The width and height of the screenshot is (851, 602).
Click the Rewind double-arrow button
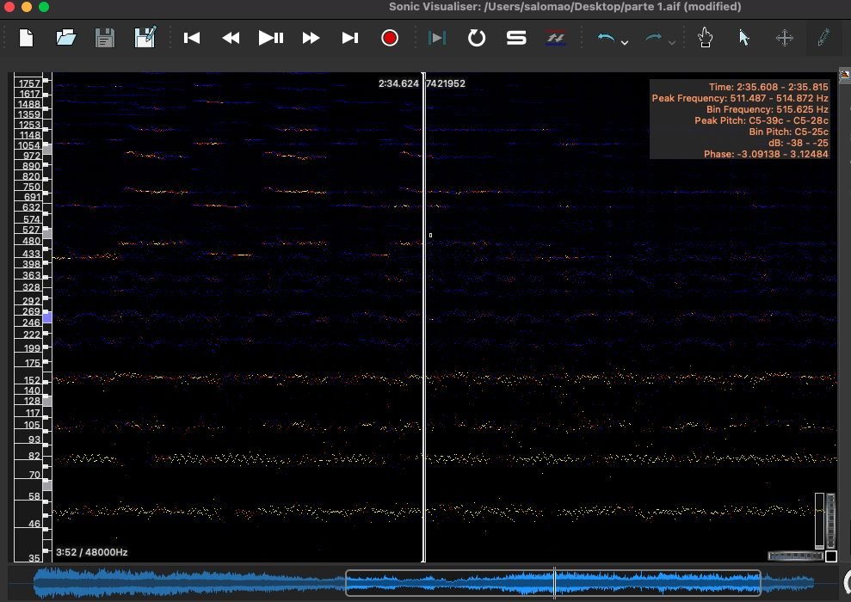pyautogui.click(x=231, y=38)
